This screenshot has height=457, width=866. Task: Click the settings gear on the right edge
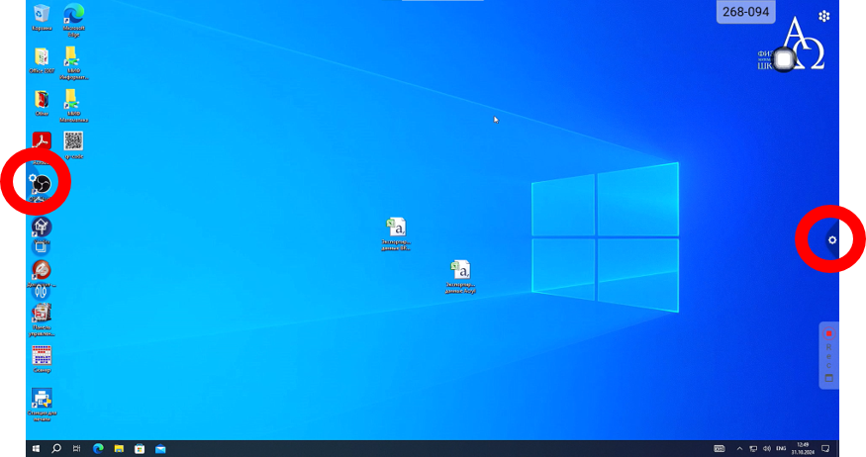coord(832,239)
